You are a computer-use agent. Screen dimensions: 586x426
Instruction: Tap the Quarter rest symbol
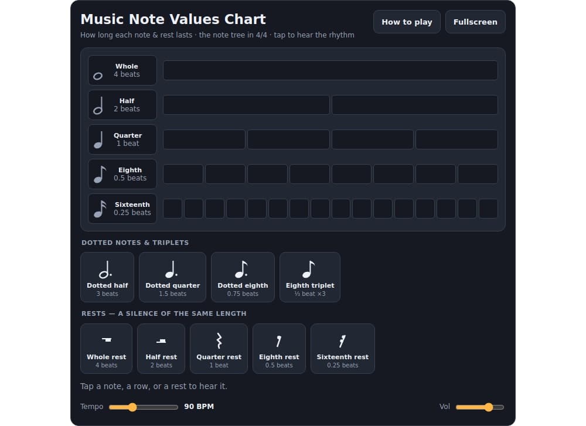(219, 341)
